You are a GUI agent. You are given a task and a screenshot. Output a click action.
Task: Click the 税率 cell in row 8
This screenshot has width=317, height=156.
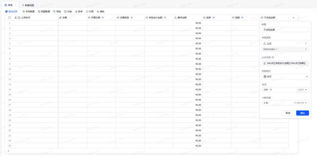point(216,59)
